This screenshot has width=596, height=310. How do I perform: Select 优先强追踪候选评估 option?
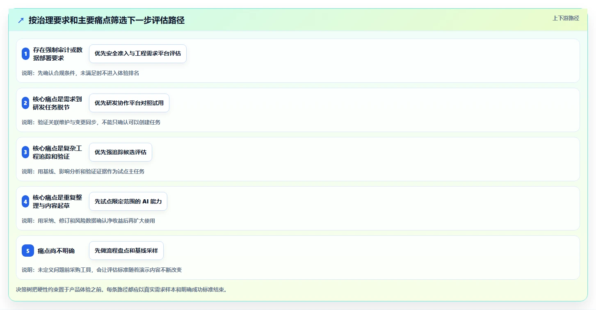121,152
